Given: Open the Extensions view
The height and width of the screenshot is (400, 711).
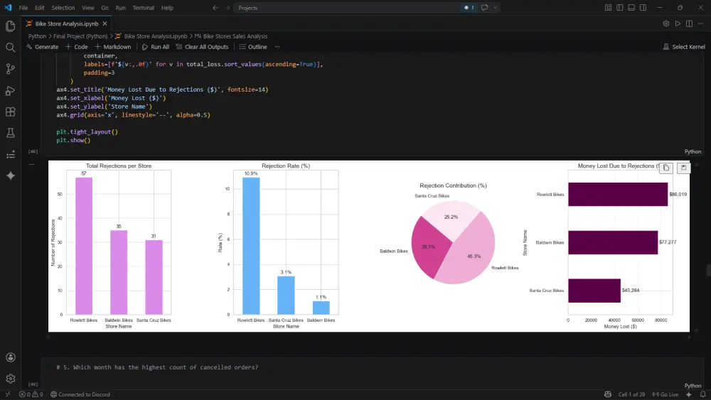Looking at the screenshot, I should click(11, 112).
